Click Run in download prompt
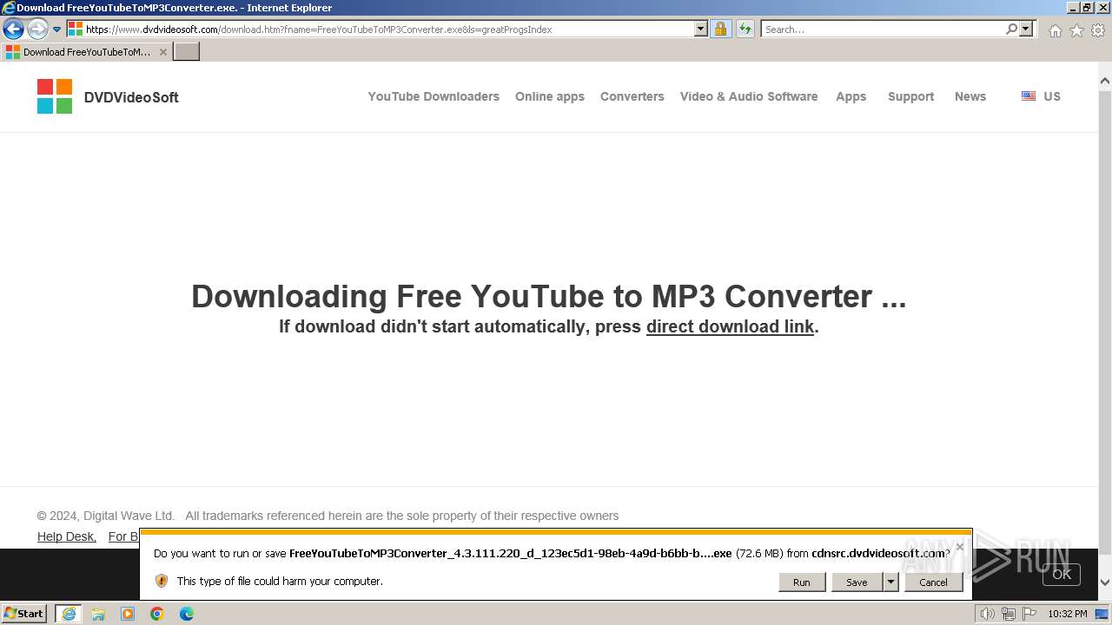 pyautogui.click(x=802, y=582)
